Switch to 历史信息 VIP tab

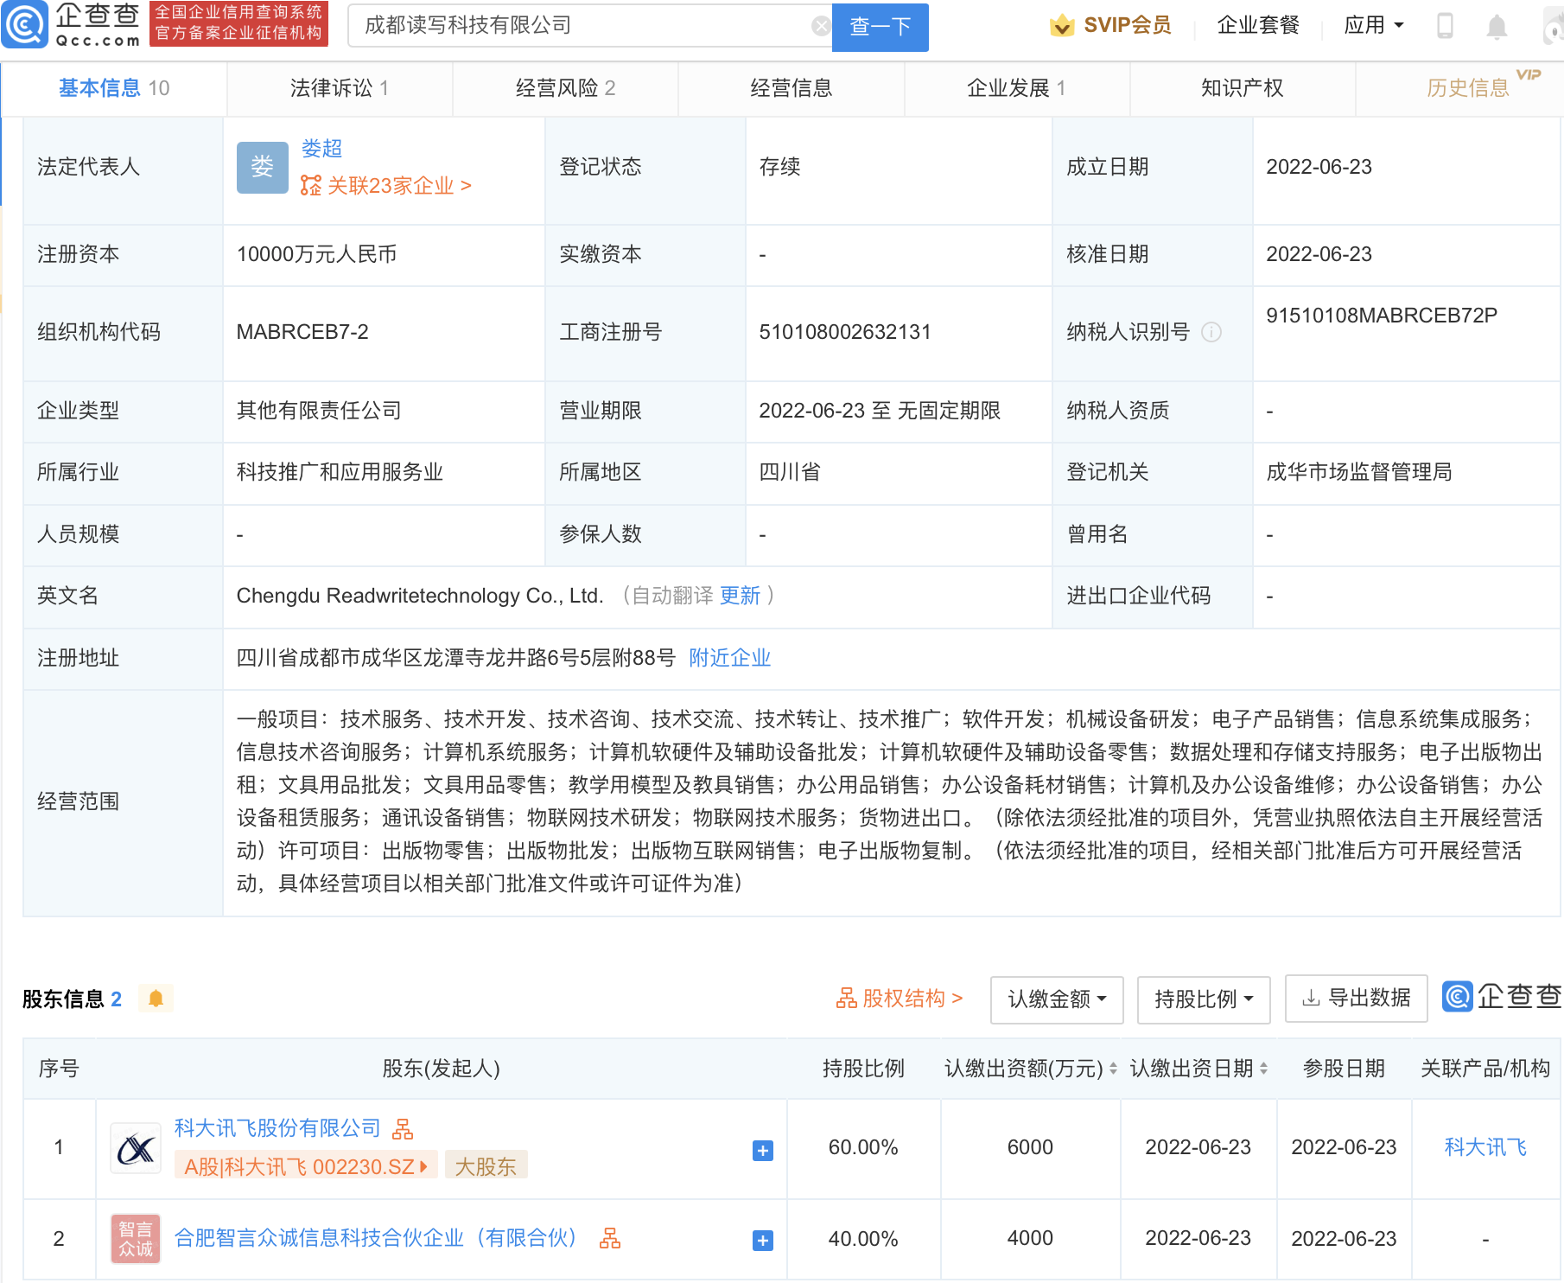coord(1468,88)
